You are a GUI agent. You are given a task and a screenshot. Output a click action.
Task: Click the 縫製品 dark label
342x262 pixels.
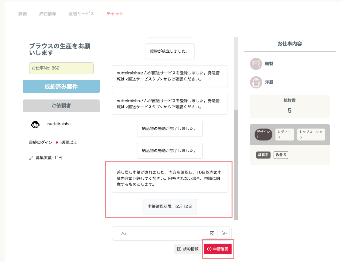tap(263, 155)
